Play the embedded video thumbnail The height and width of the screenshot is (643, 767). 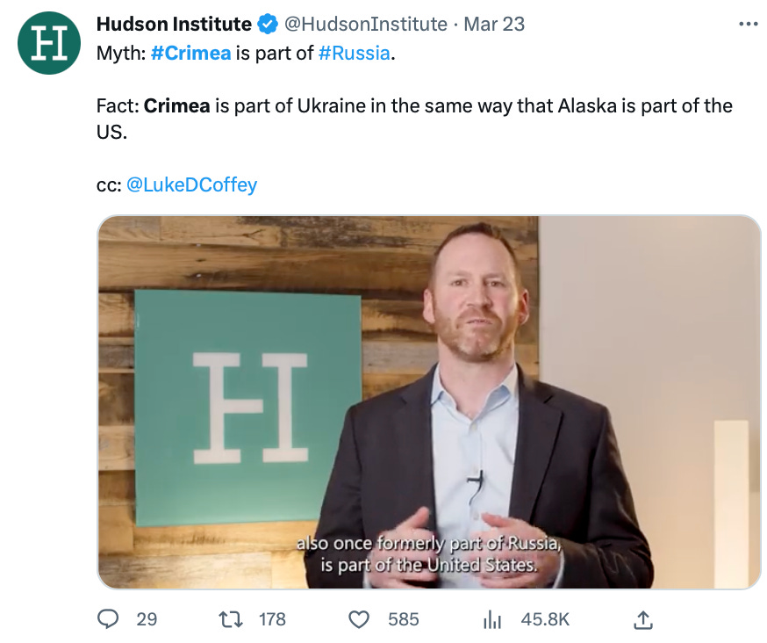pos(429,402)
